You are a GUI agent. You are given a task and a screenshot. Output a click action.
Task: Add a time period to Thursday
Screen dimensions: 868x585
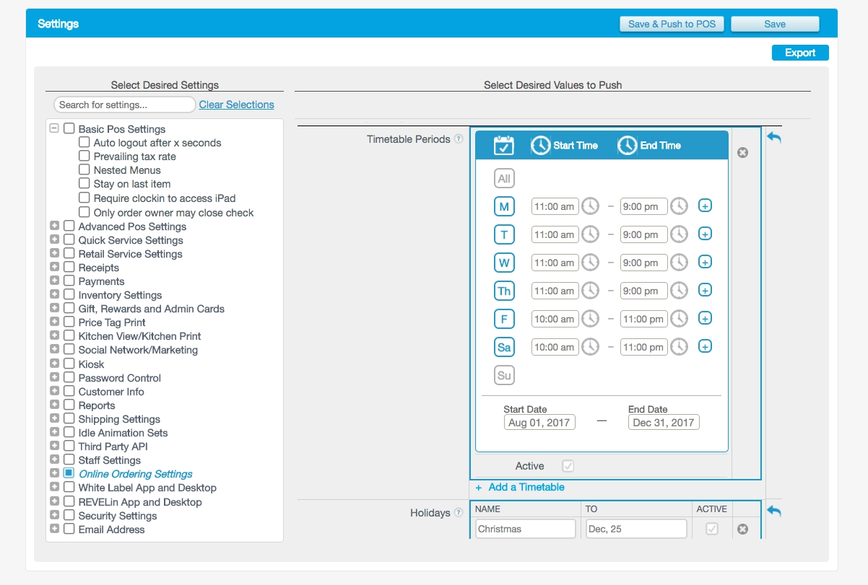(706, 291)
